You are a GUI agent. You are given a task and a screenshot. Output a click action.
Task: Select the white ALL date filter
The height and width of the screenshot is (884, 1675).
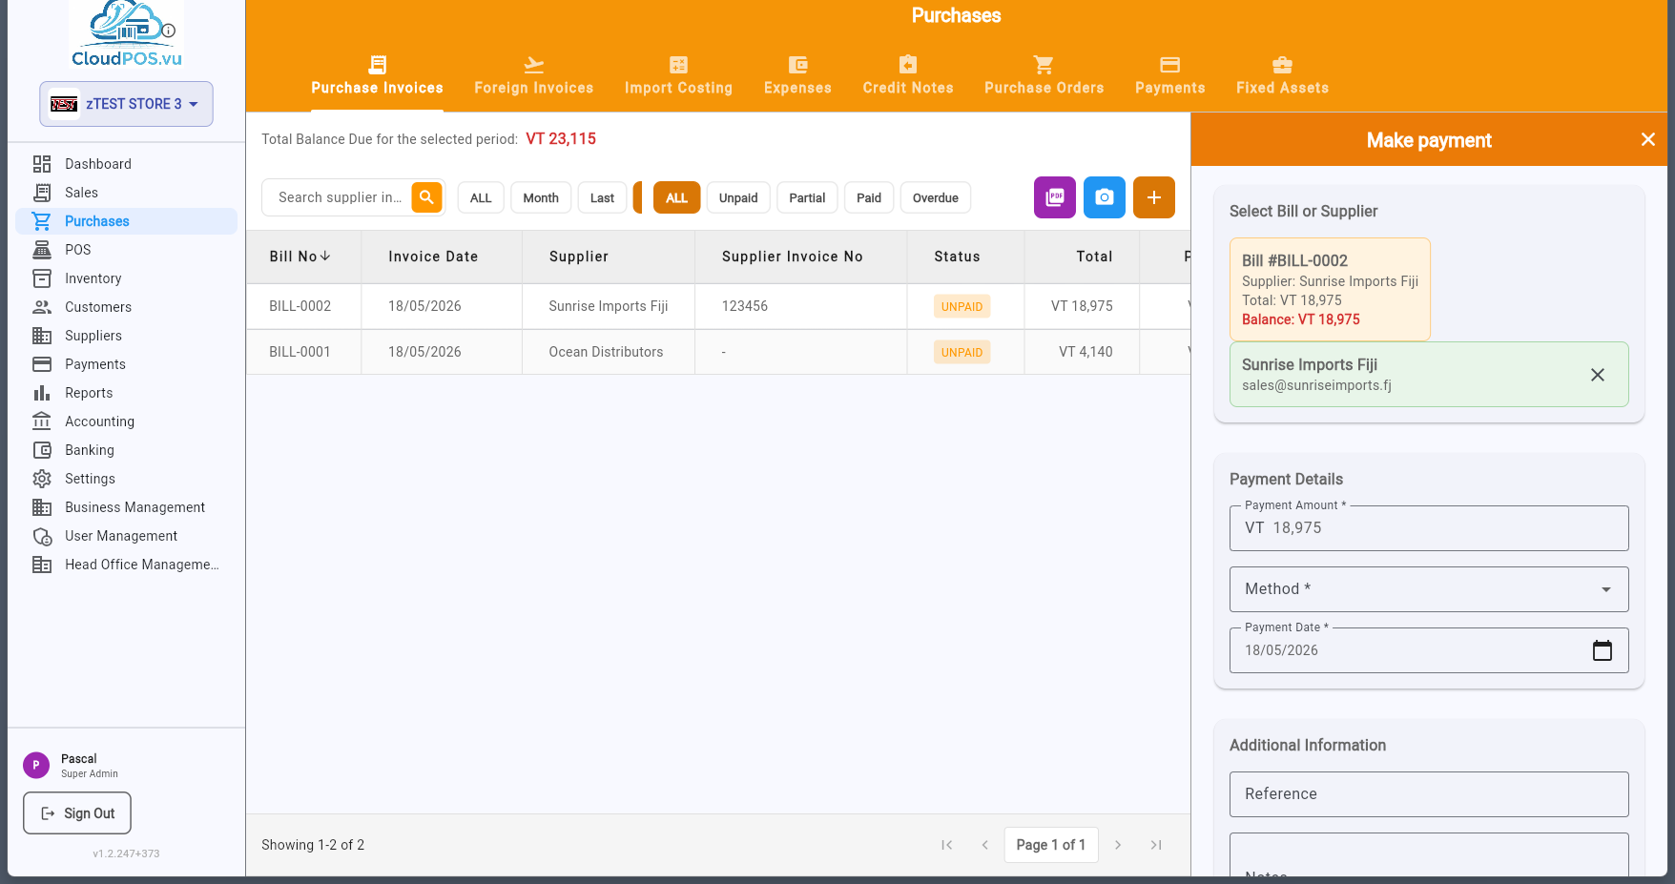coord(481,197)
